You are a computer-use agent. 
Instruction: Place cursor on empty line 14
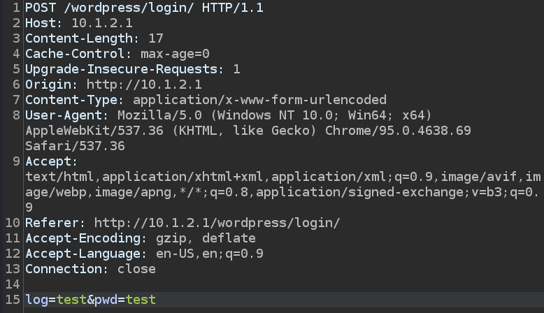[x=283, y=284]
